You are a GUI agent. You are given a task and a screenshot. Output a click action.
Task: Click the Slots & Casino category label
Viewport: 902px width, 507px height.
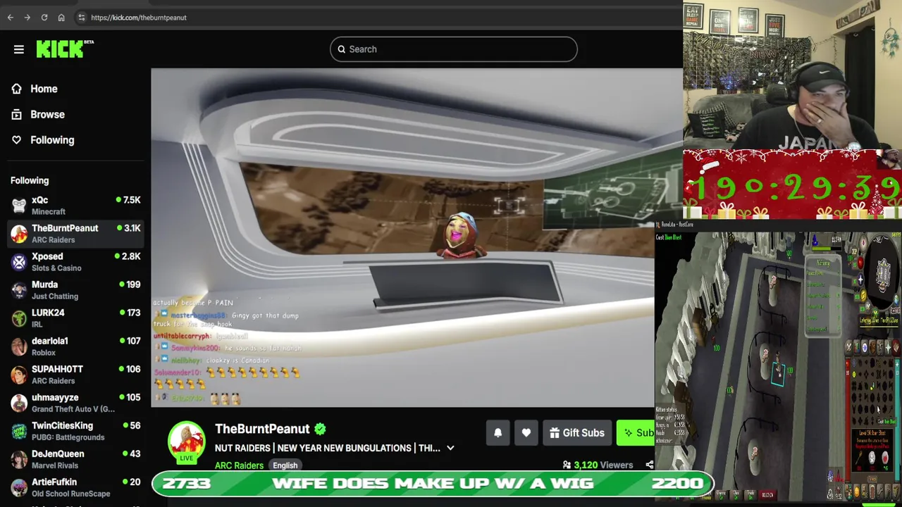tap(56, 268)
